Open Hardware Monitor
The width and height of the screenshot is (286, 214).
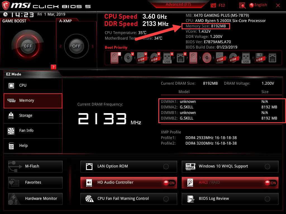point(35,199)
